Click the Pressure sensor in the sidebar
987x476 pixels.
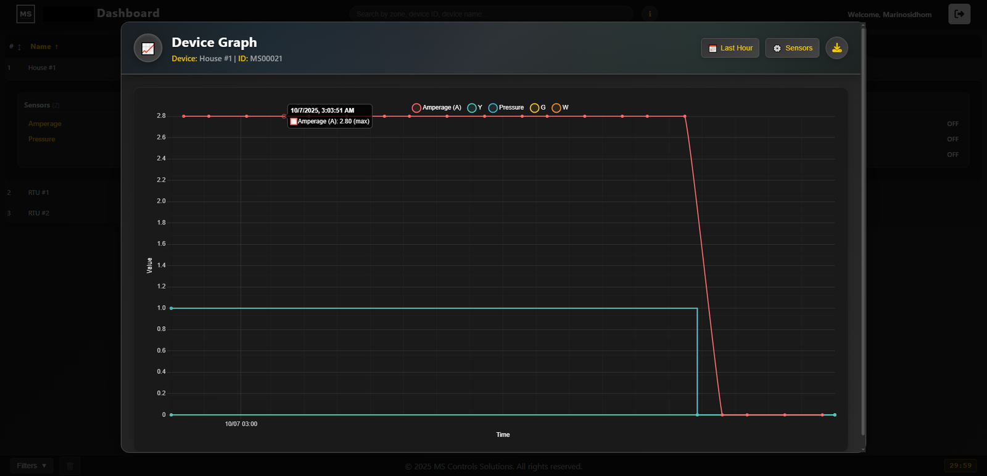click(x=42, y=139)
